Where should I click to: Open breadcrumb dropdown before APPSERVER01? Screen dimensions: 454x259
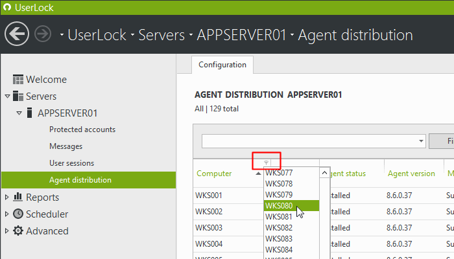click(191, 35)
